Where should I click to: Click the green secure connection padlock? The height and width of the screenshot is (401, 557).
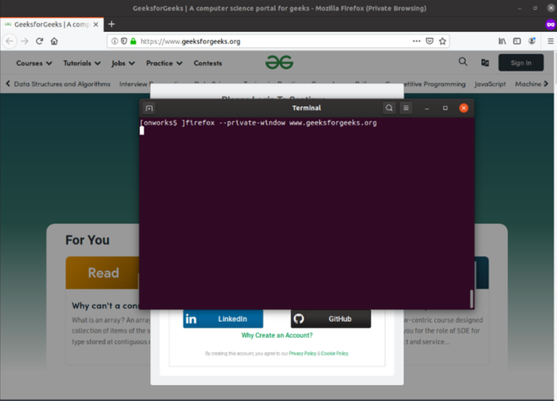pyautogui.click(x=133, y=41)
